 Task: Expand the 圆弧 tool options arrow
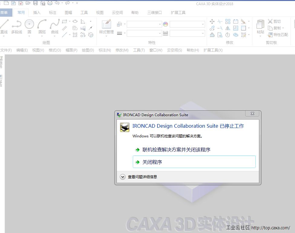click(x=42, y=36)
